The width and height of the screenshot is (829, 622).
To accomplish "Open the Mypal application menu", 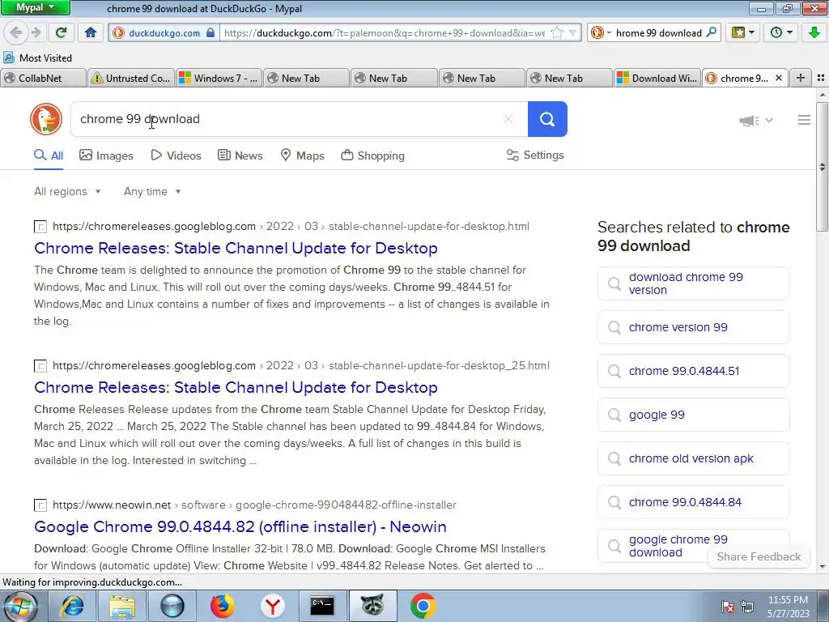I will pyautogui.click(x=35, y=7).
